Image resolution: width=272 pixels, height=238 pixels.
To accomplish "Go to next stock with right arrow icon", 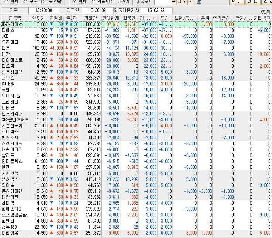I will [x=190, y=2].
